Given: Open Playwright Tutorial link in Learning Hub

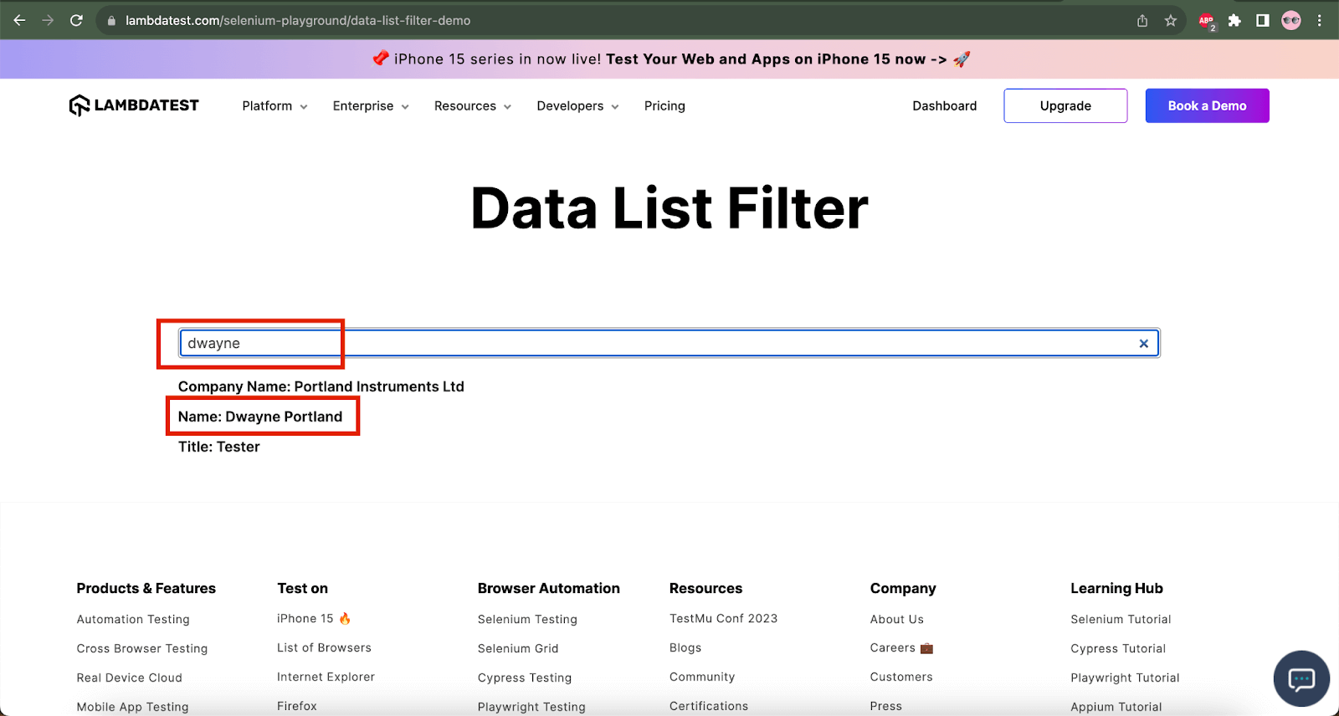Looking at the screenshot, I should (1125, 678).
